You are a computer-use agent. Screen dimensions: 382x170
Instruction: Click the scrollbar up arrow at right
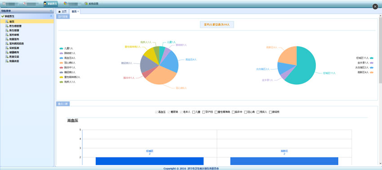pyautogui.click(x=380, y=16)
